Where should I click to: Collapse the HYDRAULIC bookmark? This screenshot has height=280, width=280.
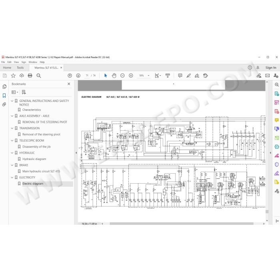click(12, 153)
